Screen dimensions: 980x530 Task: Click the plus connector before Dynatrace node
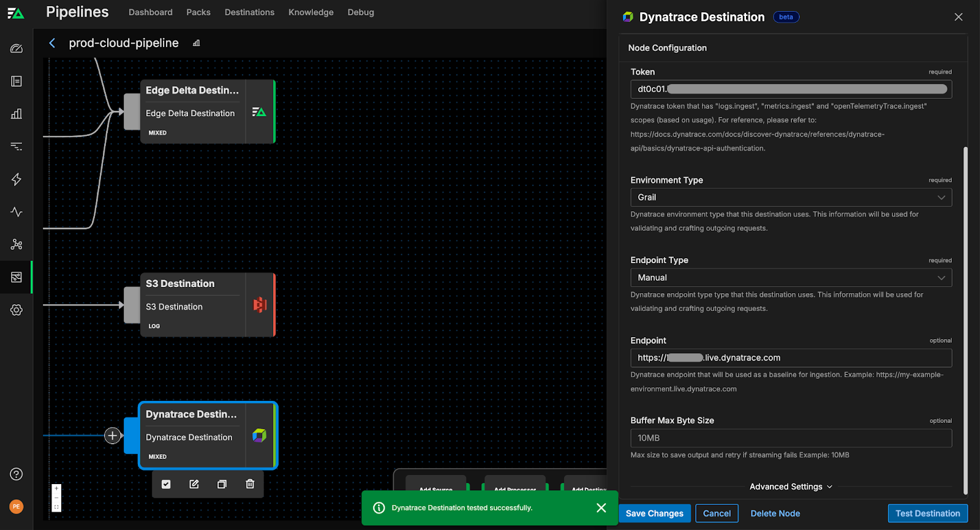pos(113,436)
